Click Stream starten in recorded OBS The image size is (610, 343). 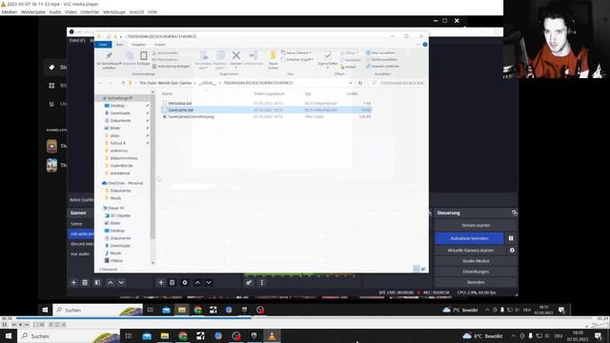476,225
